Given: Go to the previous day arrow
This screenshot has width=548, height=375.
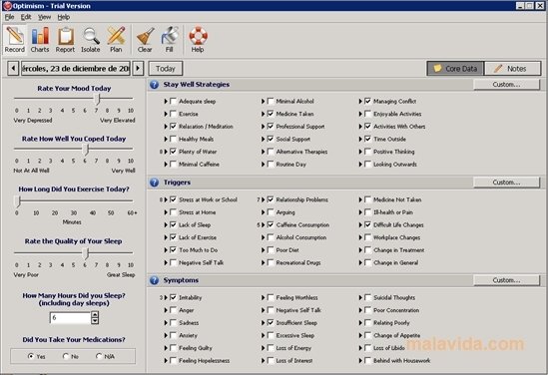Looking at the screenshot, I should point(13,68).
